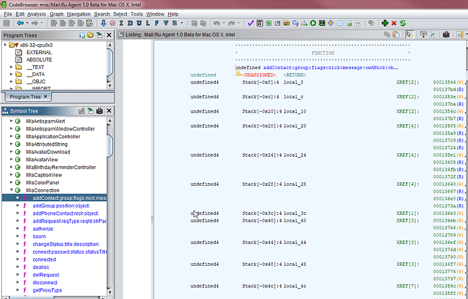Open the bytes viewer 0101 icon
Image resolution: width=468 pixels, height=299 pixels.
[x=260, y=23]
